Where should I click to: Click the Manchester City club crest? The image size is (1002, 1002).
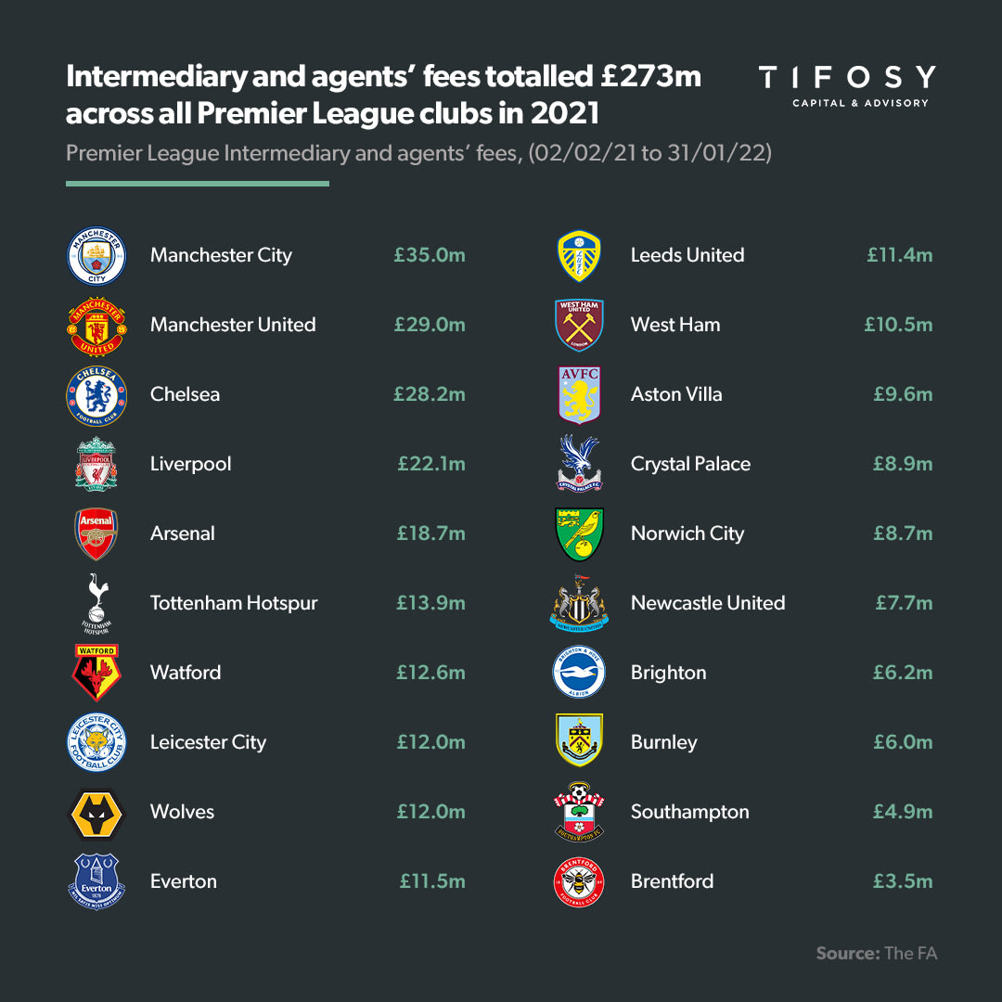pyautogui.click(x=96, y=255)
